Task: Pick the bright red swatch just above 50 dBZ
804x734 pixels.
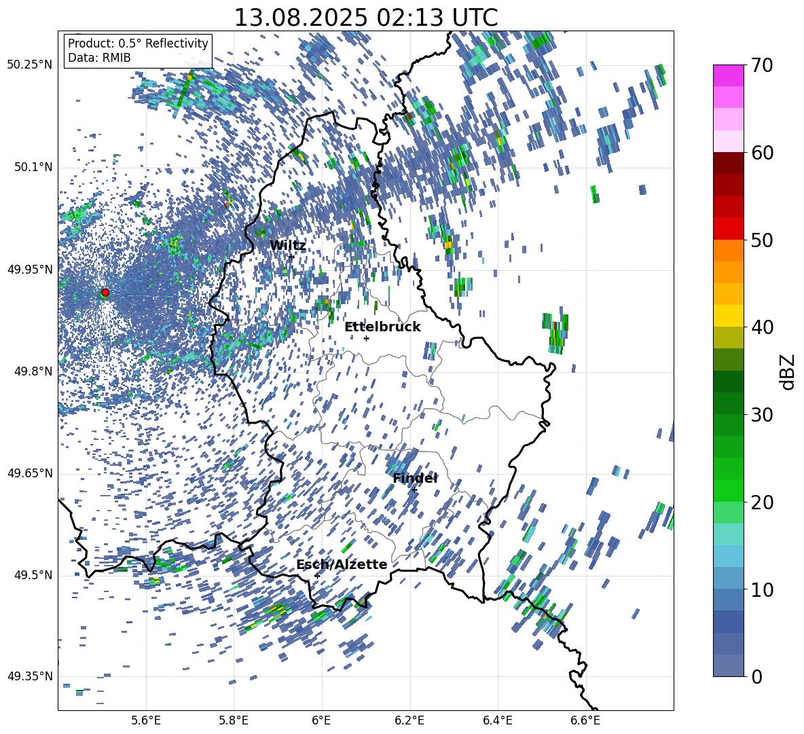Action: [x=728, y=229]
